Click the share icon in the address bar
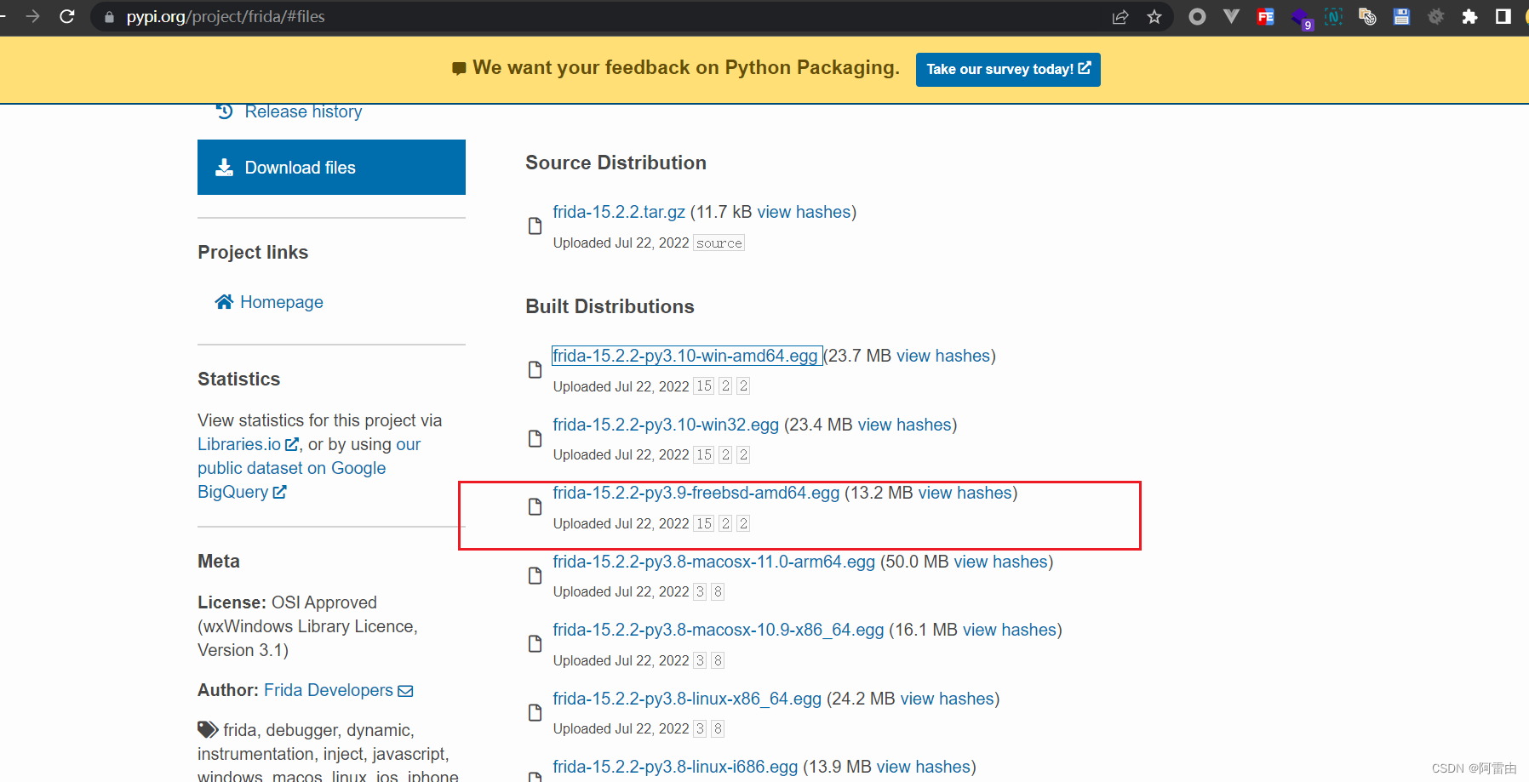This screenshot has width=1529, height=782. click(x=1120, y=16)
